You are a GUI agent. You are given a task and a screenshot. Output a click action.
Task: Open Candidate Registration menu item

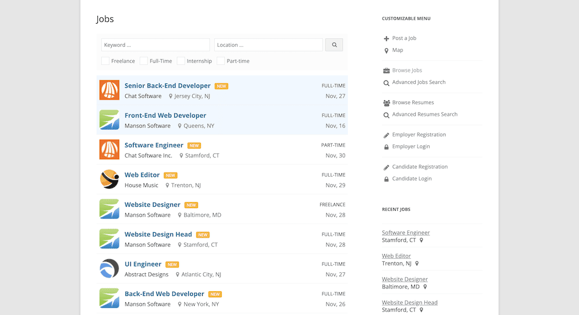click(420, 167)
